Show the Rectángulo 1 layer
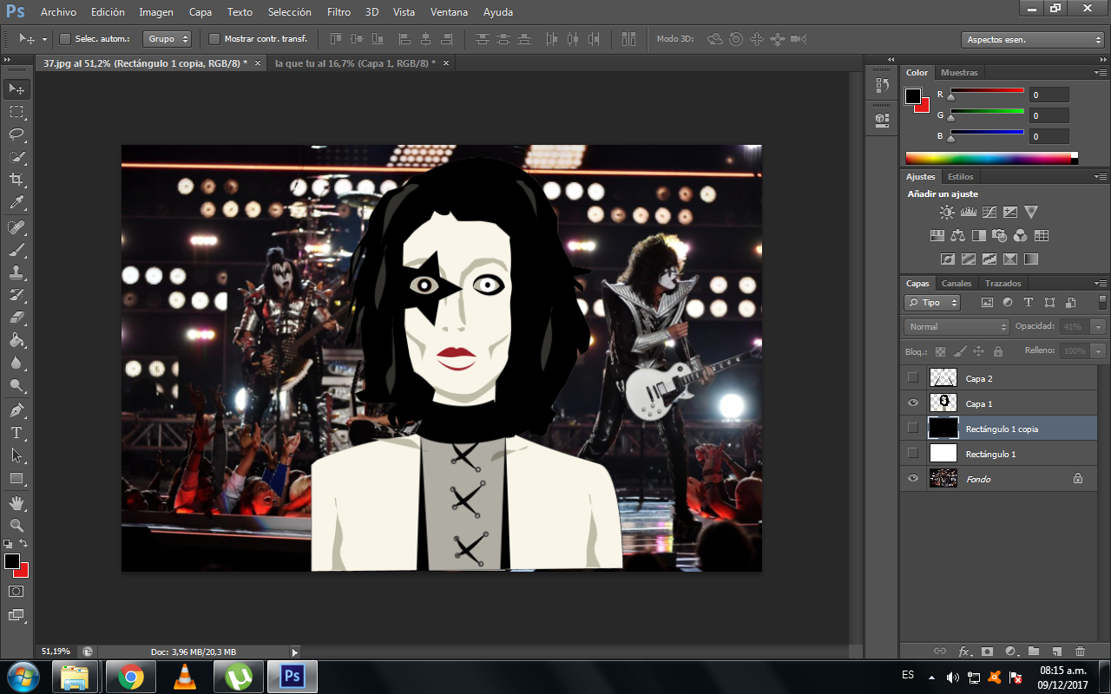Image resolution: width=1111 pixels, height=694 pixels. click(x=912, y=454)
